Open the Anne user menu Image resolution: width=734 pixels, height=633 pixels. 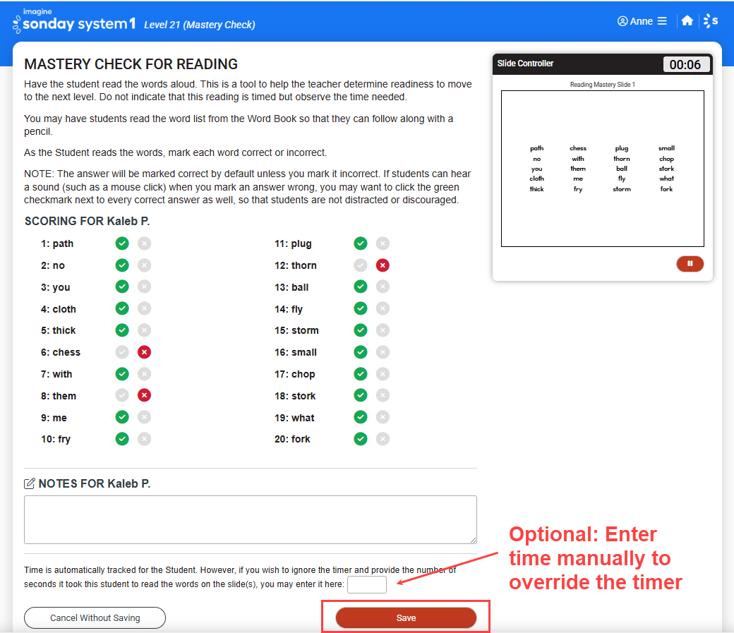pyautogui.click(x=642, y=21)
